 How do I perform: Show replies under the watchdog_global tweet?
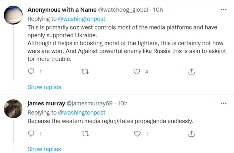pos(44,87)
